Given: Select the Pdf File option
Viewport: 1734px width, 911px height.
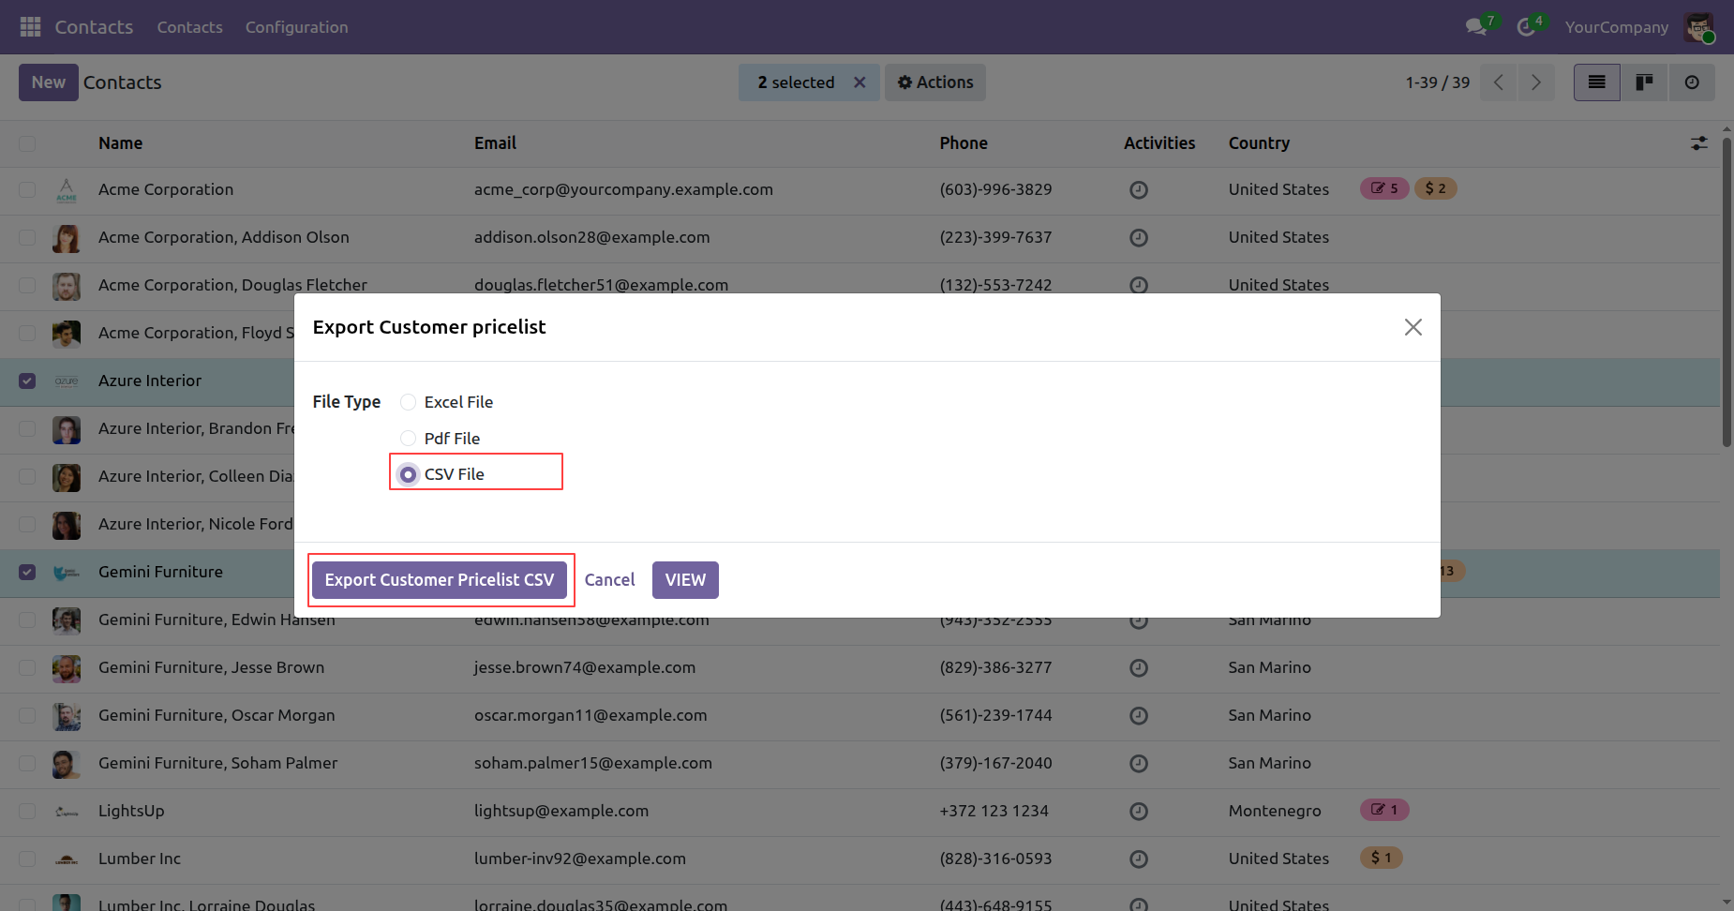Looking at the screenshot, I should pyautogui.click(x=409, y=439).
